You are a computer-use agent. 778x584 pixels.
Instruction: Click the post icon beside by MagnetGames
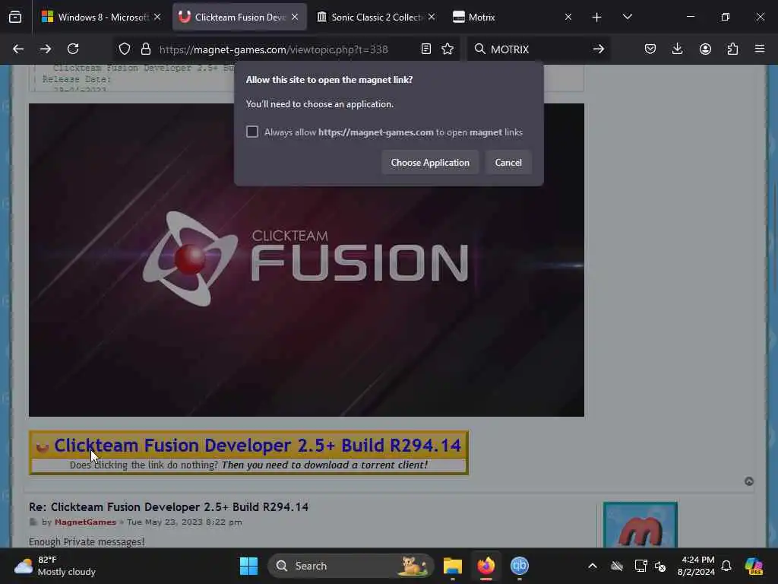point(33,522)
